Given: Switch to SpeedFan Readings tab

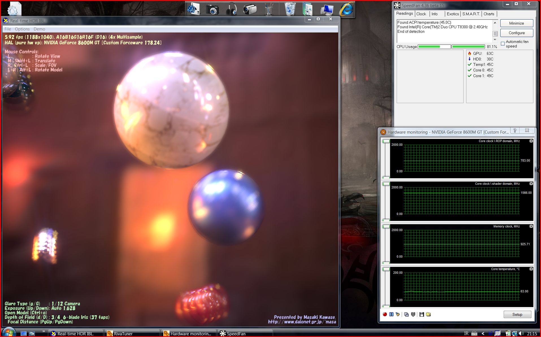Looking at the screenshot, I should [x=404, y=14].
